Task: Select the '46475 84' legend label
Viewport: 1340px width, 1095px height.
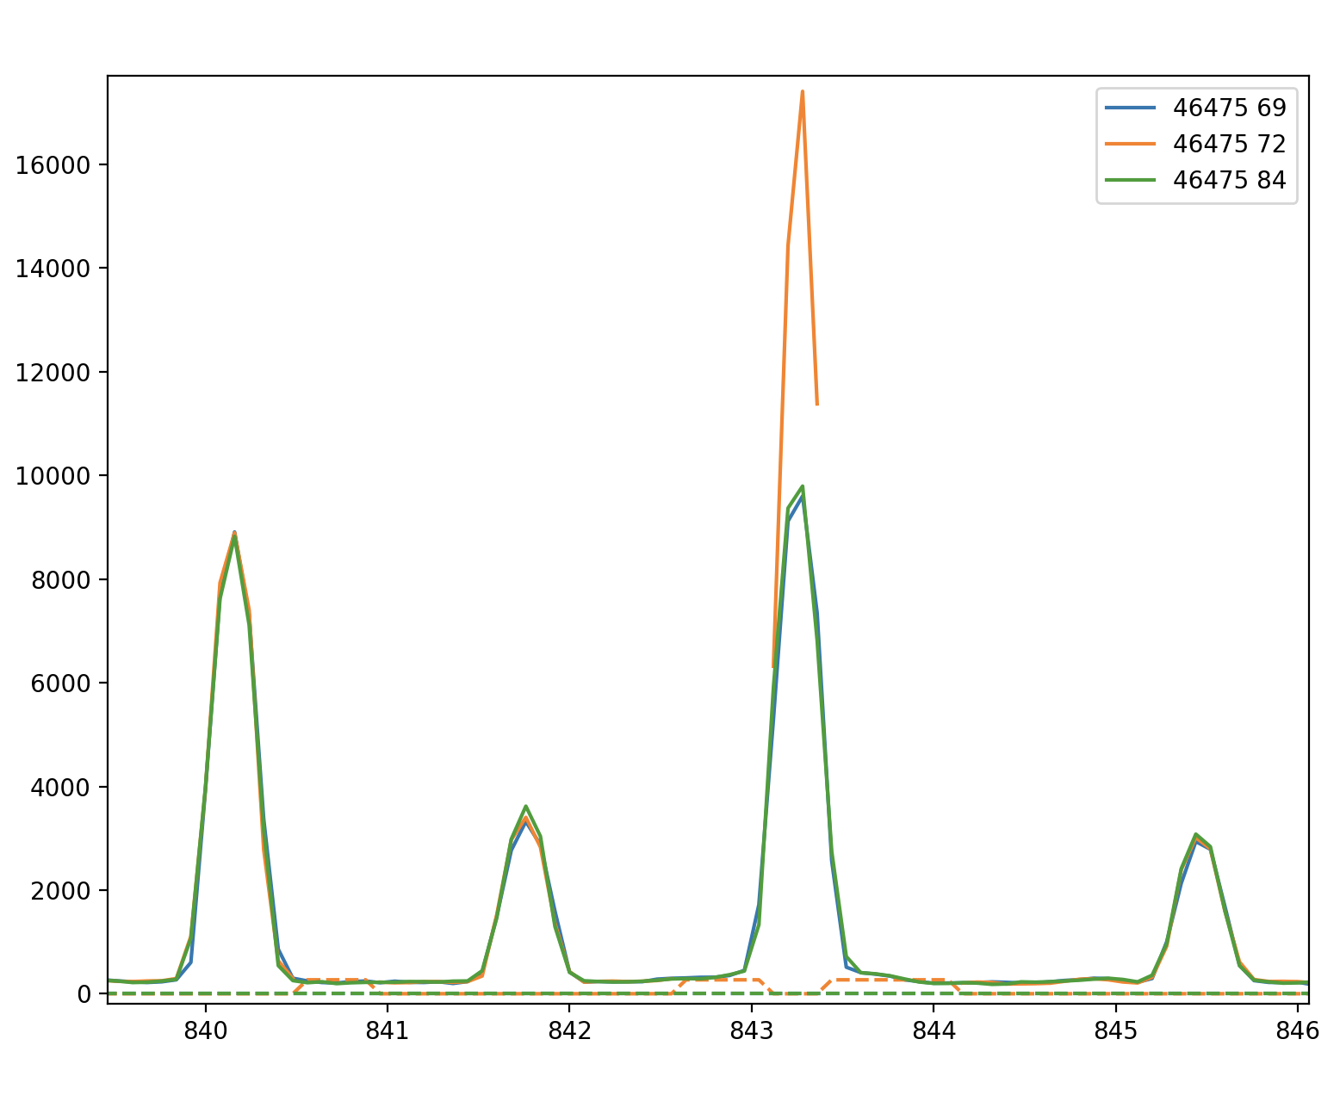Action: [x=1229, y=180]
